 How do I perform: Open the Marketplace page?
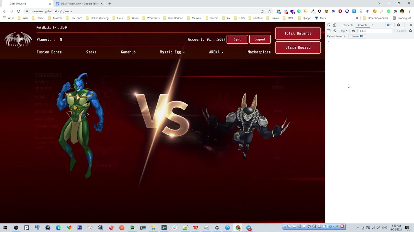(x=259, y=52)
